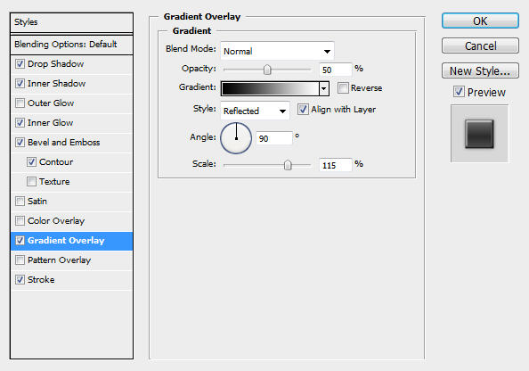This screenshot has height=371, width=529.
Task: Open the Blend Mode dropdown
Action: (277, 51)
